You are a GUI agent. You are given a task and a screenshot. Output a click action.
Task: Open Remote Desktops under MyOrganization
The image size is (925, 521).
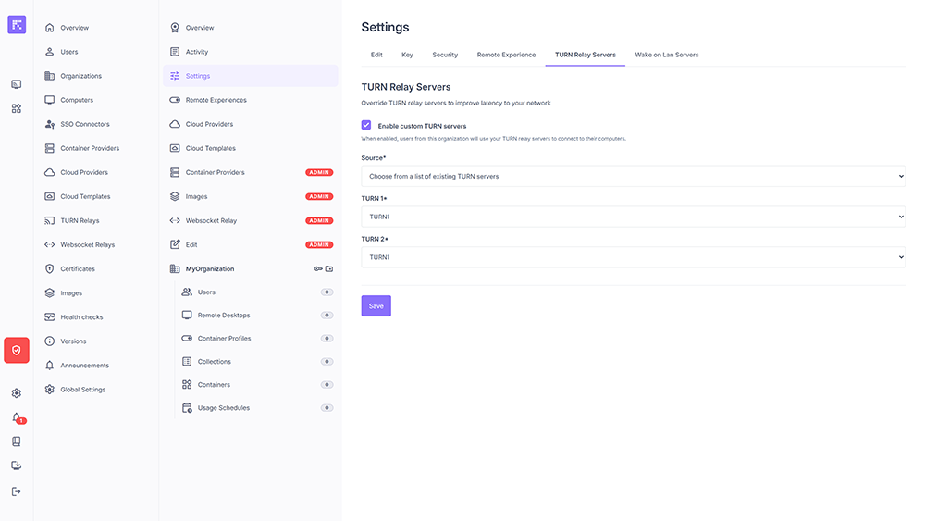coord(224,316)
